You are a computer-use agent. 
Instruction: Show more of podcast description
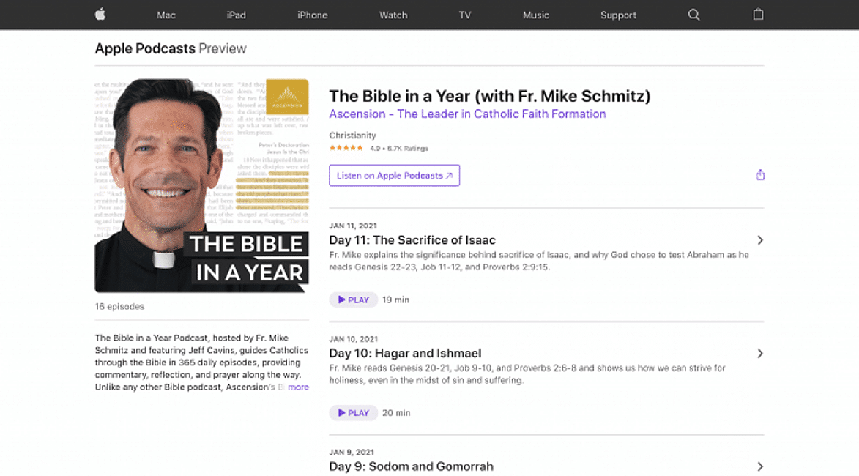pyautogui.click(x=298, y=387)
